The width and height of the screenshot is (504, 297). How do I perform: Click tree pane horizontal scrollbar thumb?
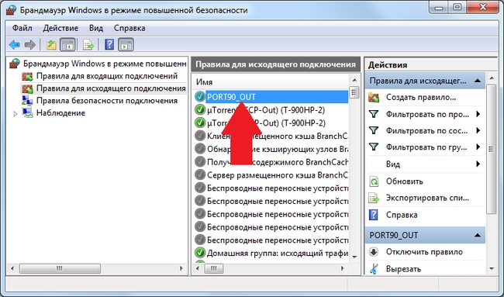(x=60, y=268)
